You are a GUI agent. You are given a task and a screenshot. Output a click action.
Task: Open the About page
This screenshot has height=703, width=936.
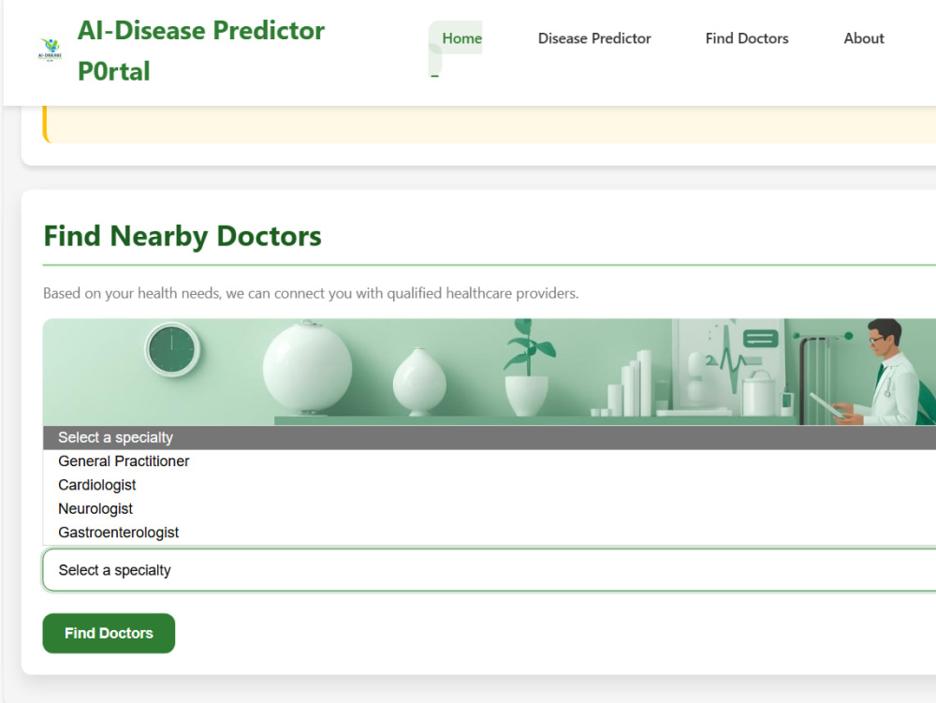point(864,38)
